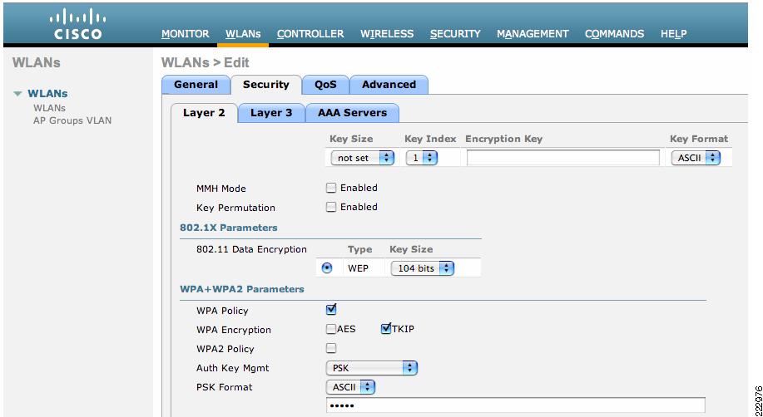Switch to the General tab
Image resolution: width=763 pixels, height=417 pixels.
tap(196, 85)
